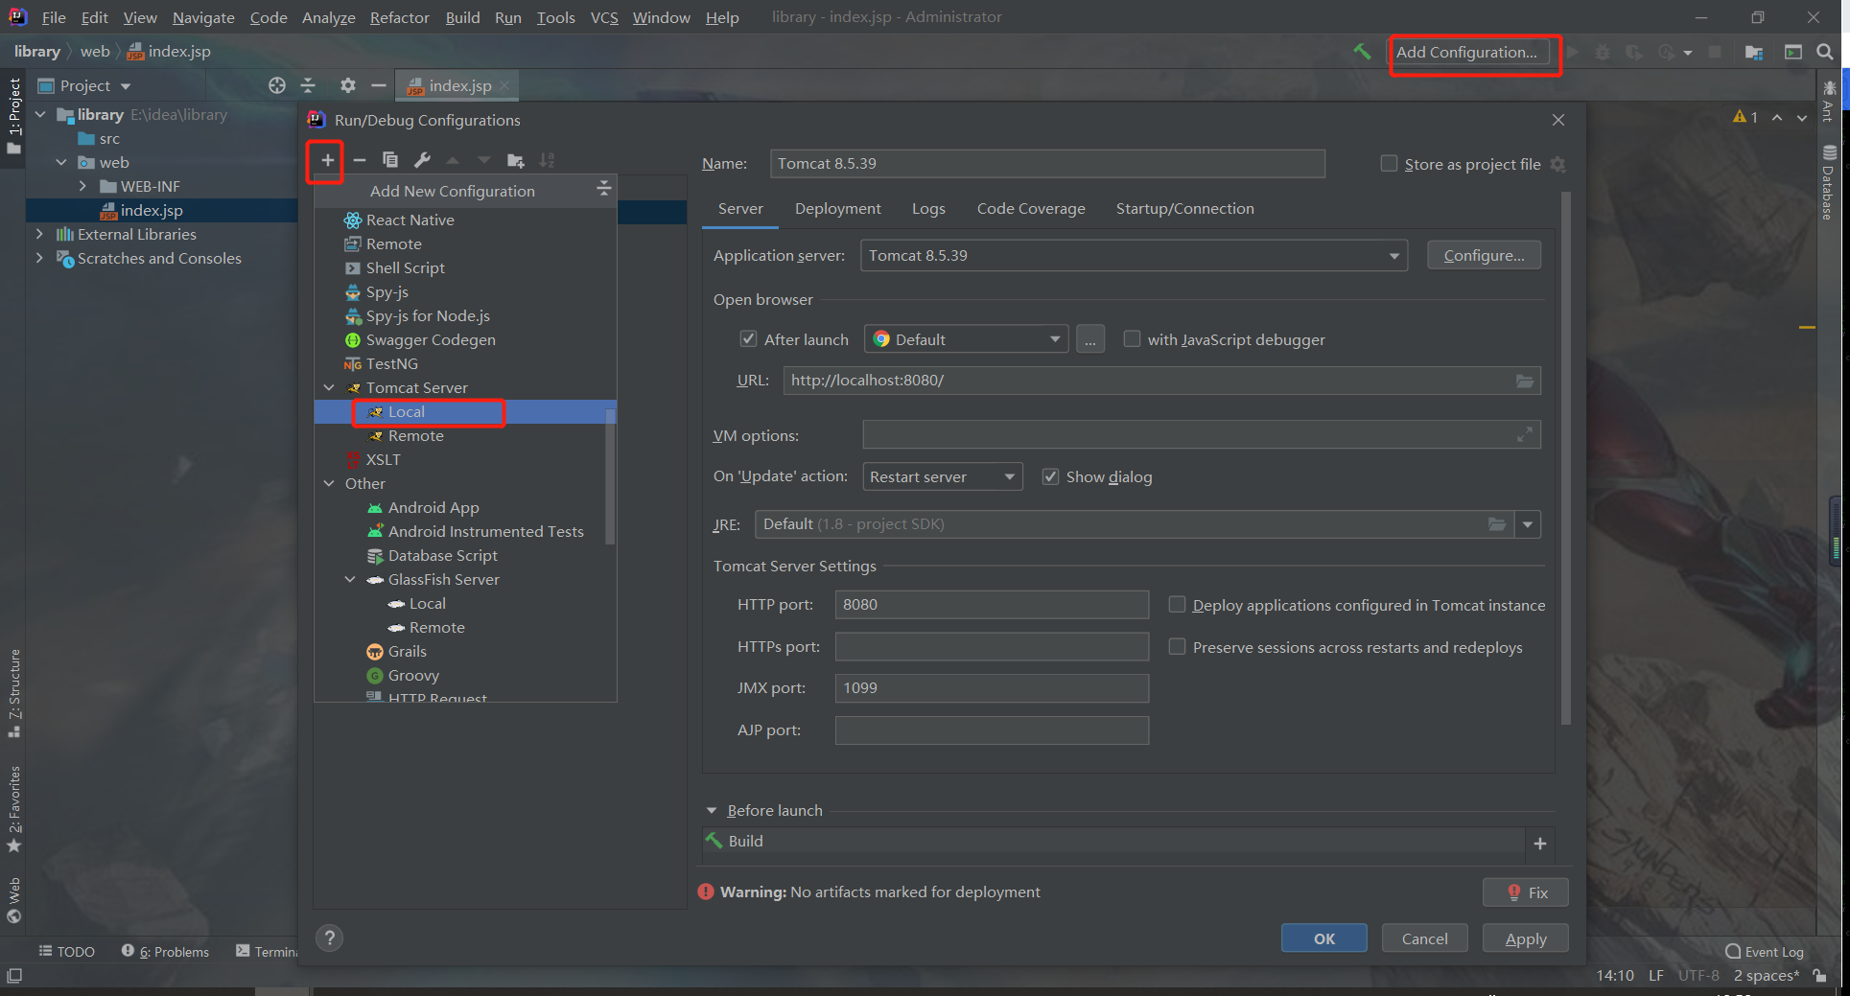Viewport: 1850px width, 996px height.
Task: Click the build project hammer icon
Action: (x=1362, y=52)
